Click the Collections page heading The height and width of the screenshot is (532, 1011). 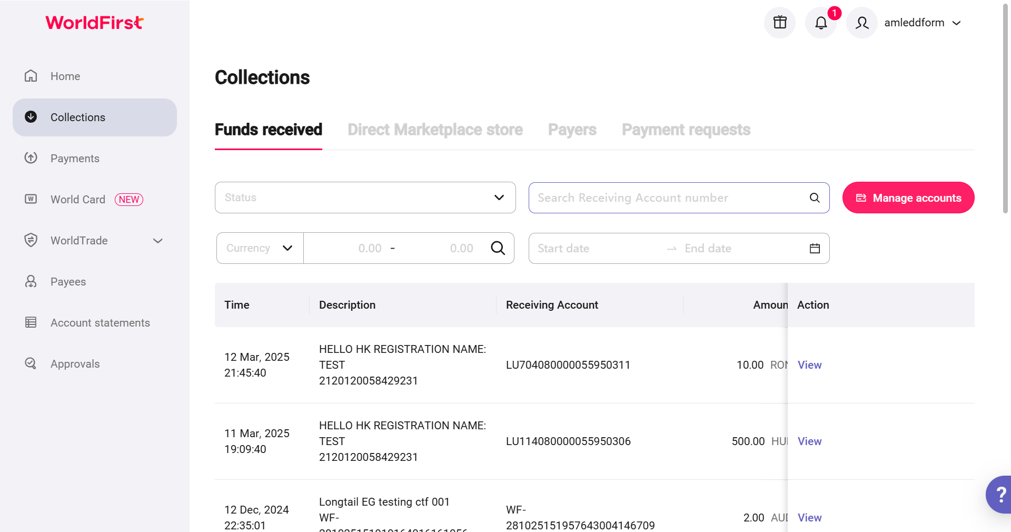[x=262, y=77]
